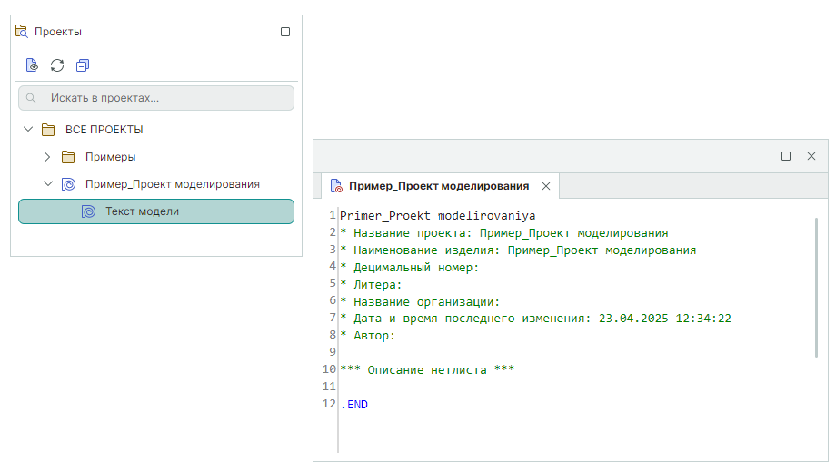
Task: Expand the Примеры folder
Action: click(x=47, y=157)
